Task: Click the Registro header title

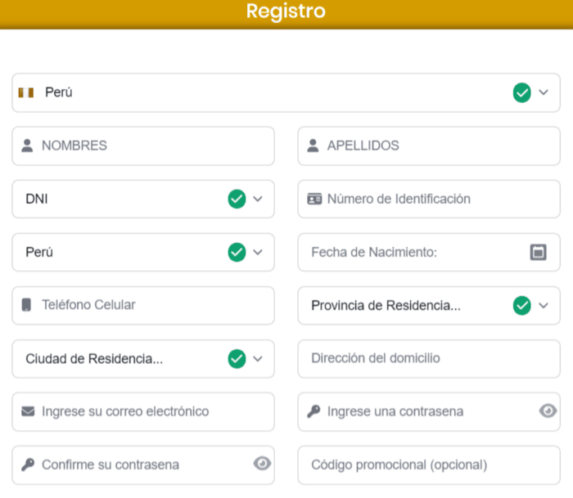Action: tap(286, 11)
